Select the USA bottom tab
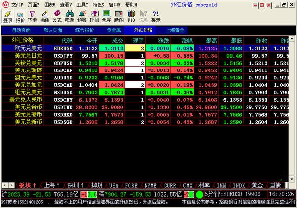The height and width of the screenshot is (208, 297). coord(114,185)
